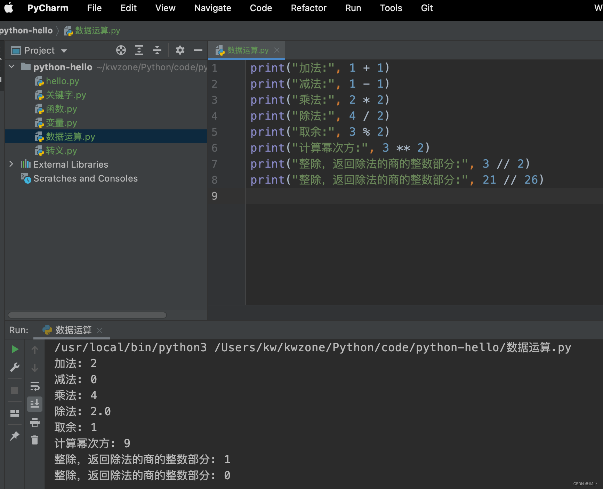Click last output line ending in 0
603x489 pixels.
142,475
